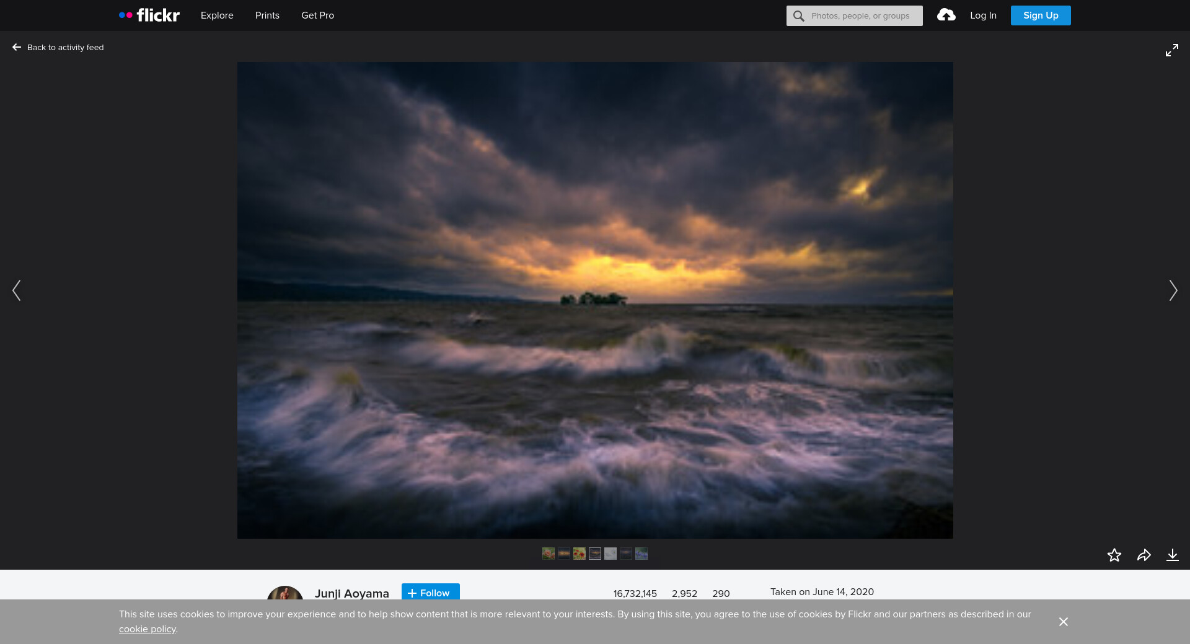This screenshot has height=644, width=1190.
Task: Select the pink rose thumbnail
Action: tap(548, 554)
